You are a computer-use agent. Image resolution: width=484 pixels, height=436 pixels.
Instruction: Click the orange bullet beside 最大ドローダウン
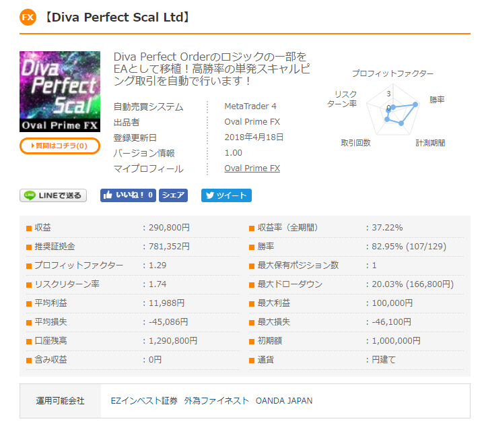(252, 285)
